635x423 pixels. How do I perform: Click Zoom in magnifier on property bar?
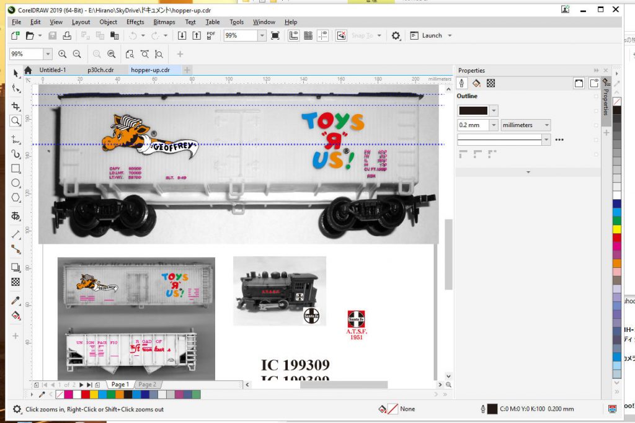[x=63, y=54]
